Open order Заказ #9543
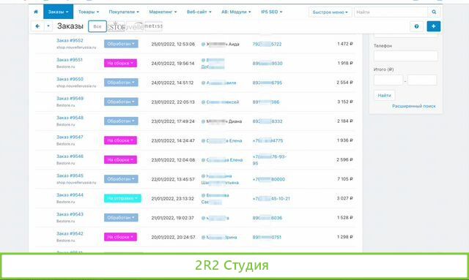This screenshot has height=280, width=469. (70, 214)
